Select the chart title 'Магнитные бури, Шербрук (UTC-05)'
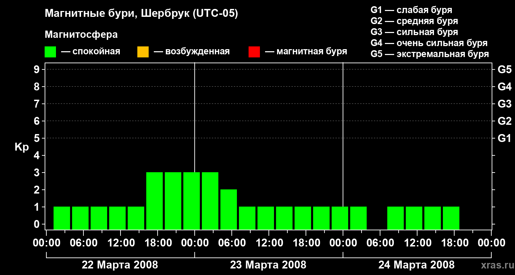 click(x=141, y=14)
